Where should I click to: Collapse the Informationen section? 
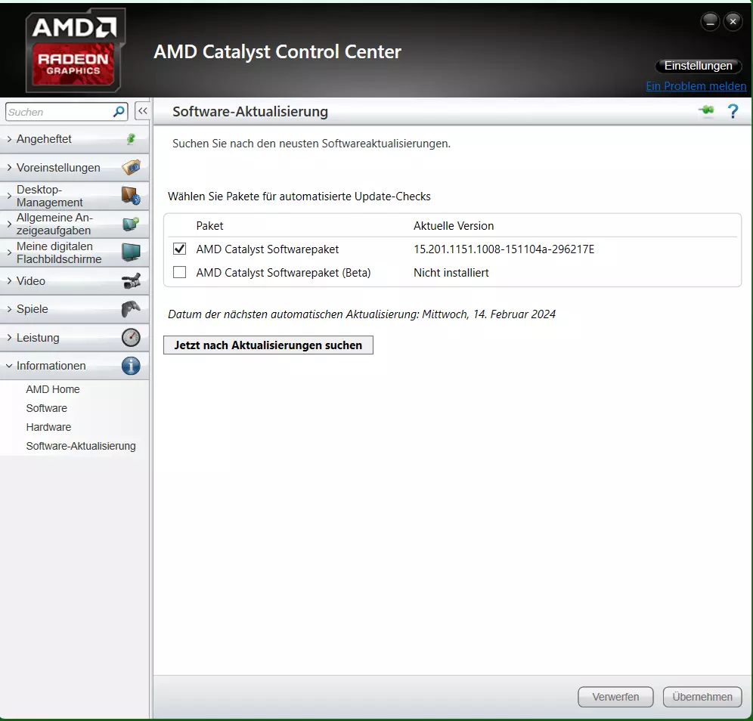click(74, 366)
